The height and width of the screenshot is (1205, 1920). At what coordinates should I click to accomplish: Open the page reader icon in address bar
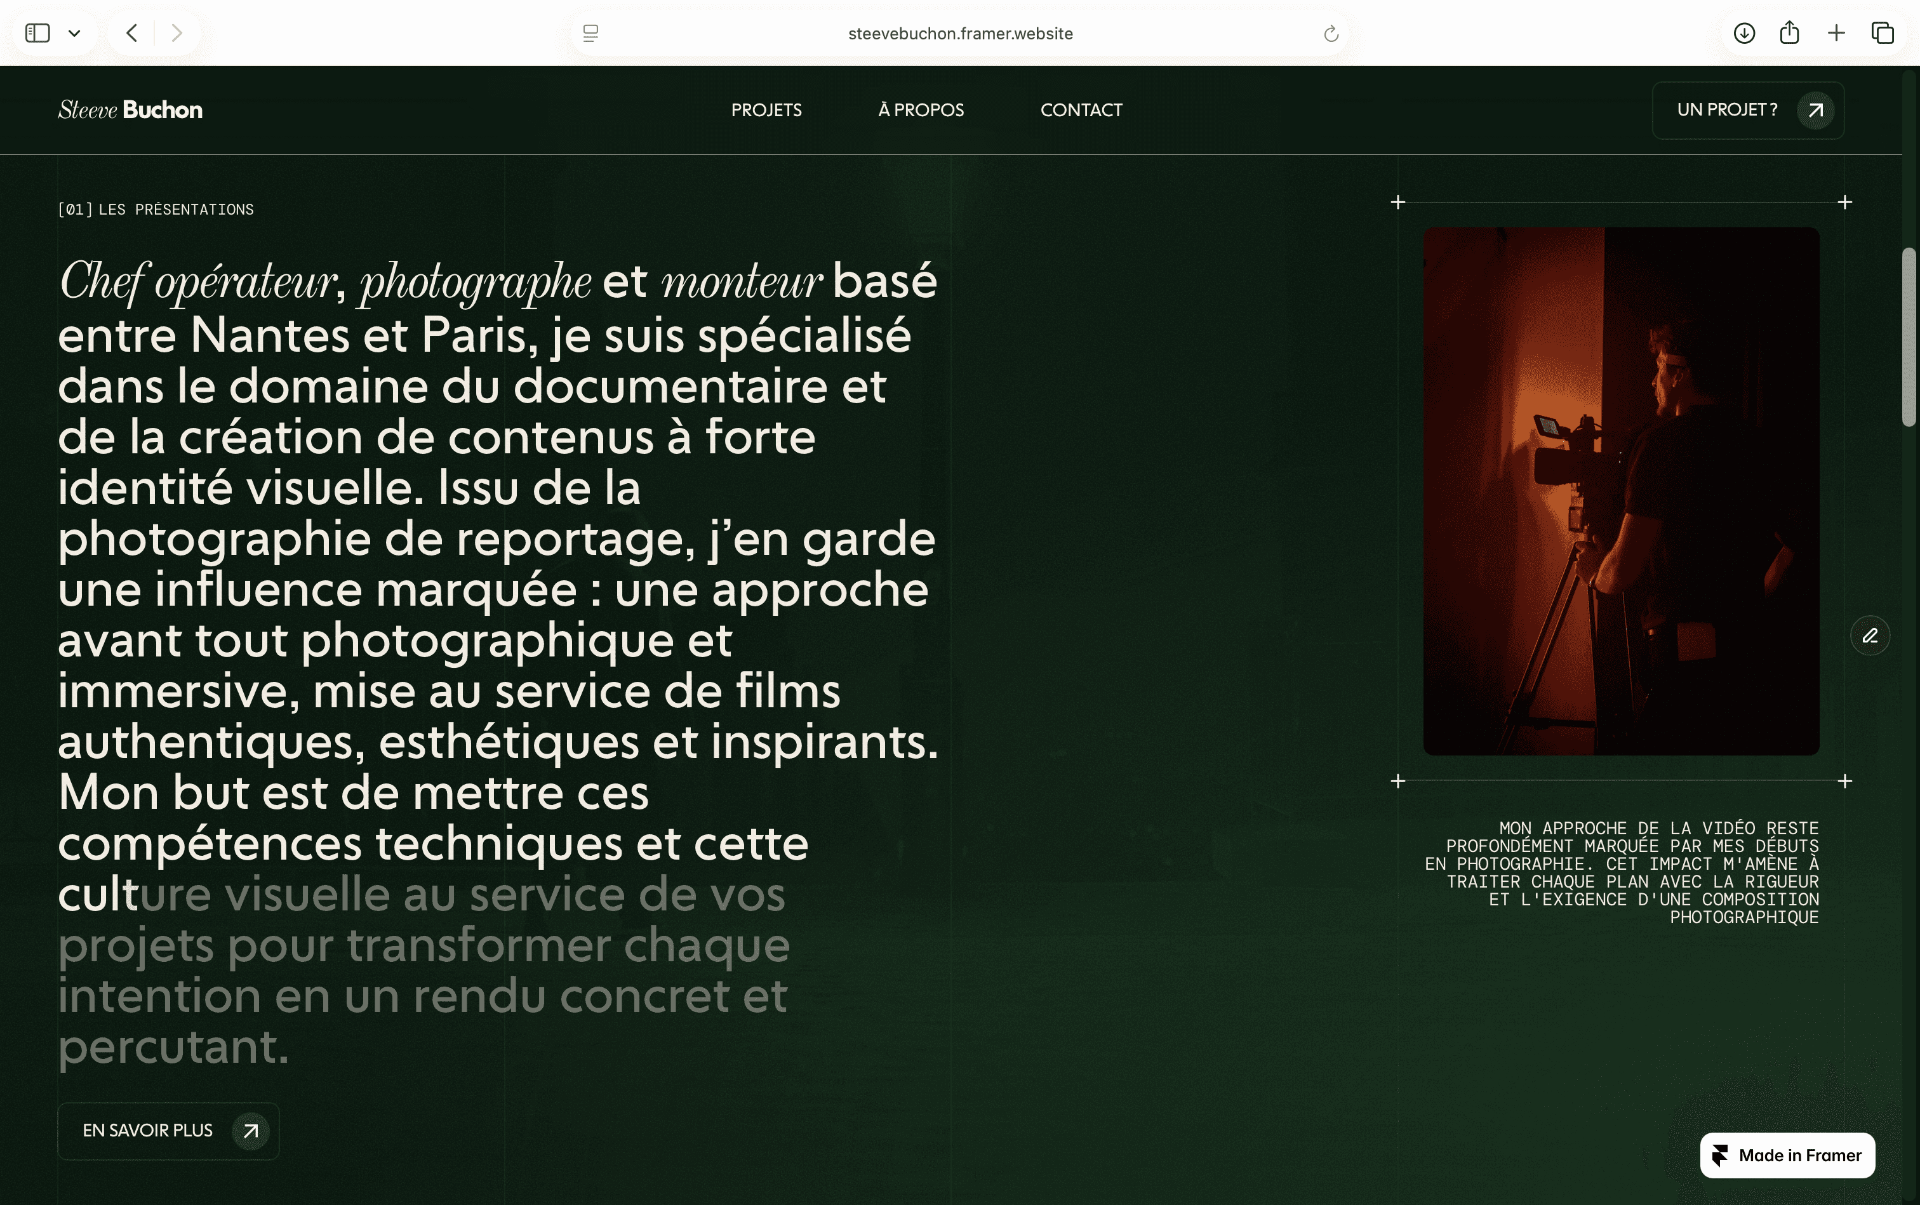[590, 34]
